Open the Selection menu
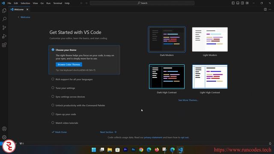 (x=25, y=3)
